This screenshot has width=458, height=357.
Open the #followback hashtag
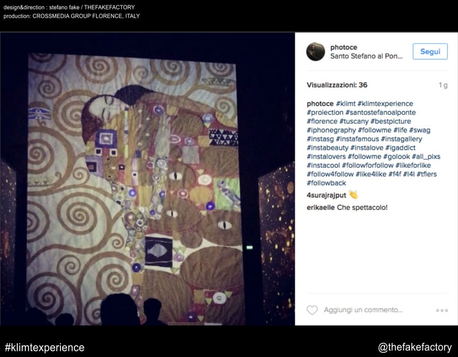tap(326, 183)
